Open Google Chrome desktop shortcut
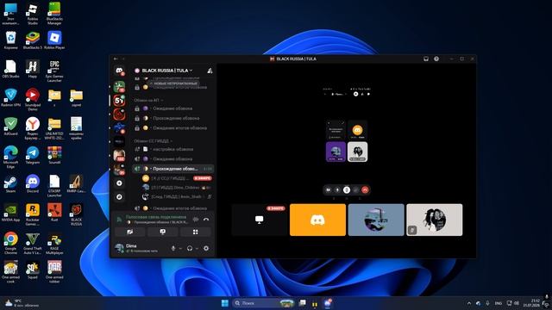Screen dimensions: 552x310 pyautogui.click(x=10, y=243)
